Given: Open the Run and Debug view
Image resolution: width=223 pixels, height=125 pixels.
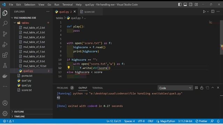Looking at the screenshot, I should coord(5,44).
